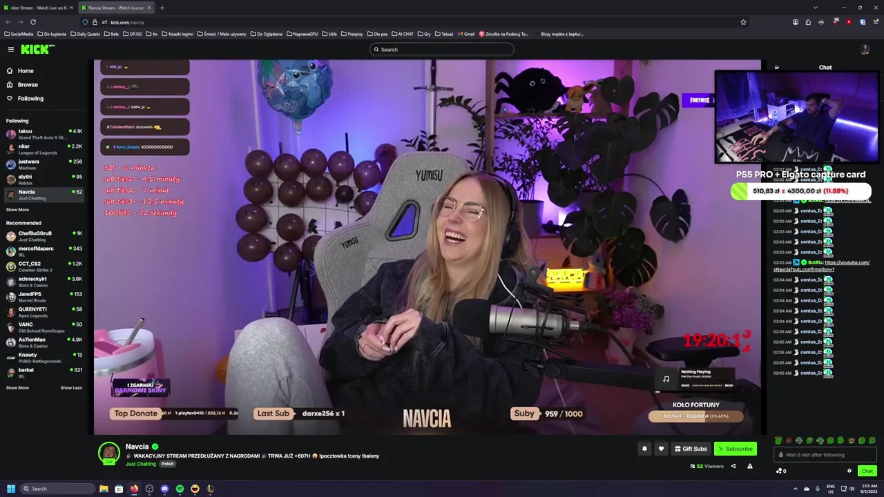Image resolution: width=884 pixels, height=497 pixels.
Task: Select the Navcia channel in the sidebar
Action: click(44, 195)
